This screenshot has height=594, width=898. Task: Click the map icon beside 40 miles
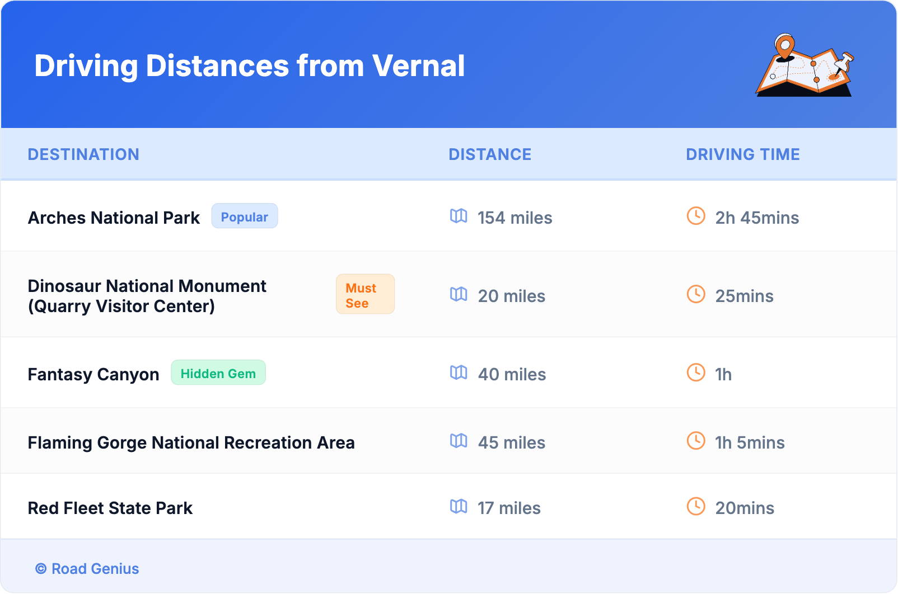459,373
